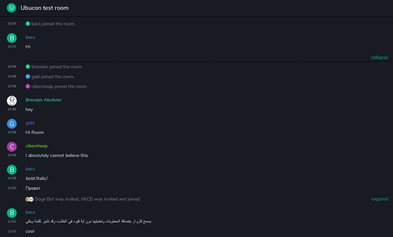Image resolution: width=393 pixels, height=237 pixels.
Task: Click small avatar in brendan joined notice
Action: coord(28,67)
